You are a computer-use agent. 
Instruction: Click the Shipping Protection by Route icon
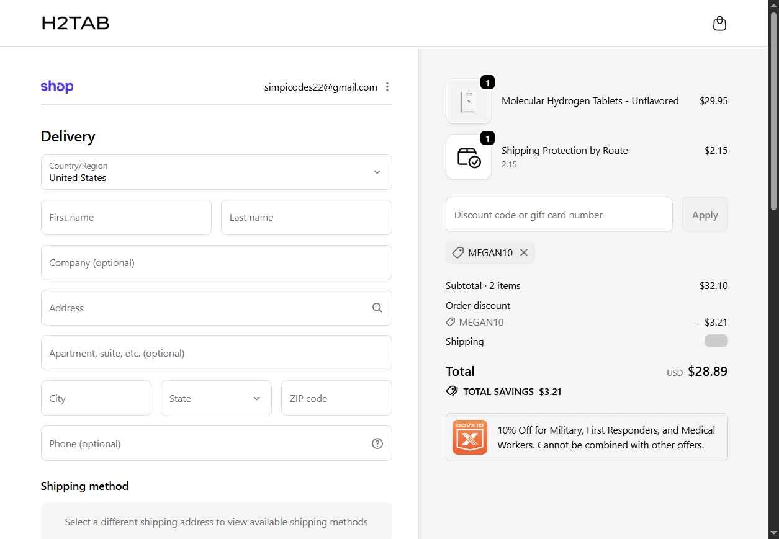click(x=469, y=157)
